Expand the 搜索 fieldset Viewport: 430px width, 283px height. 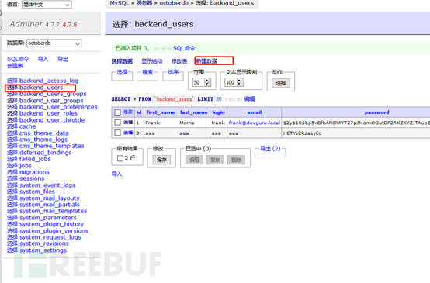(147, 72)
